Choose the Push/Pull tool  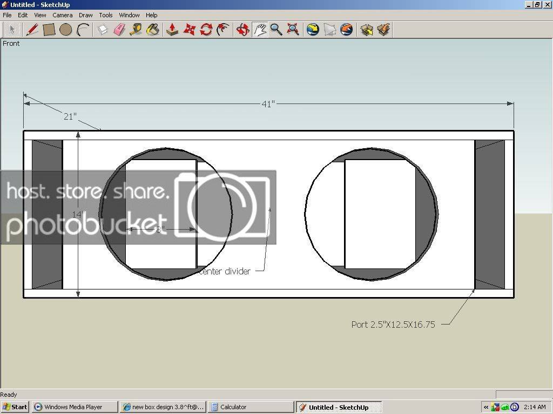point(172,30)
